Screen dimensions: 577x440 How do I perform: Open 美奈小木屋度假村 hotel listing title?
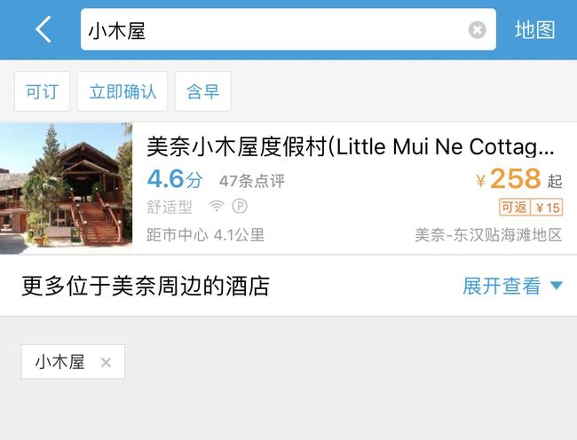(x=351, y=146)
